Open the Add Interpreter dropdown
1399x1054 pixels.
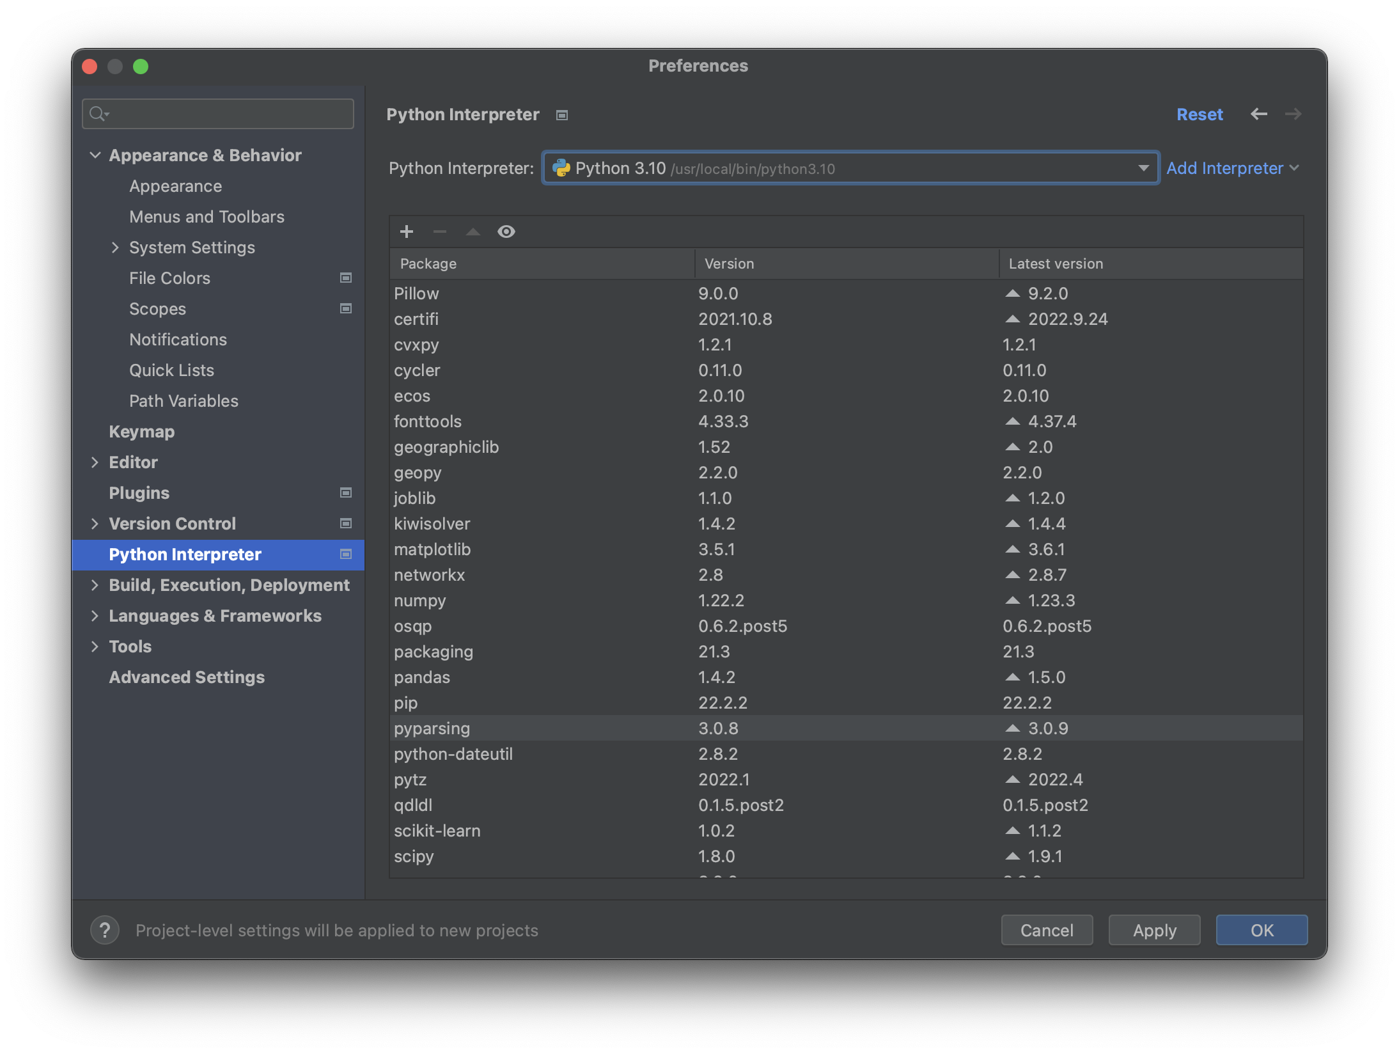1232,168
